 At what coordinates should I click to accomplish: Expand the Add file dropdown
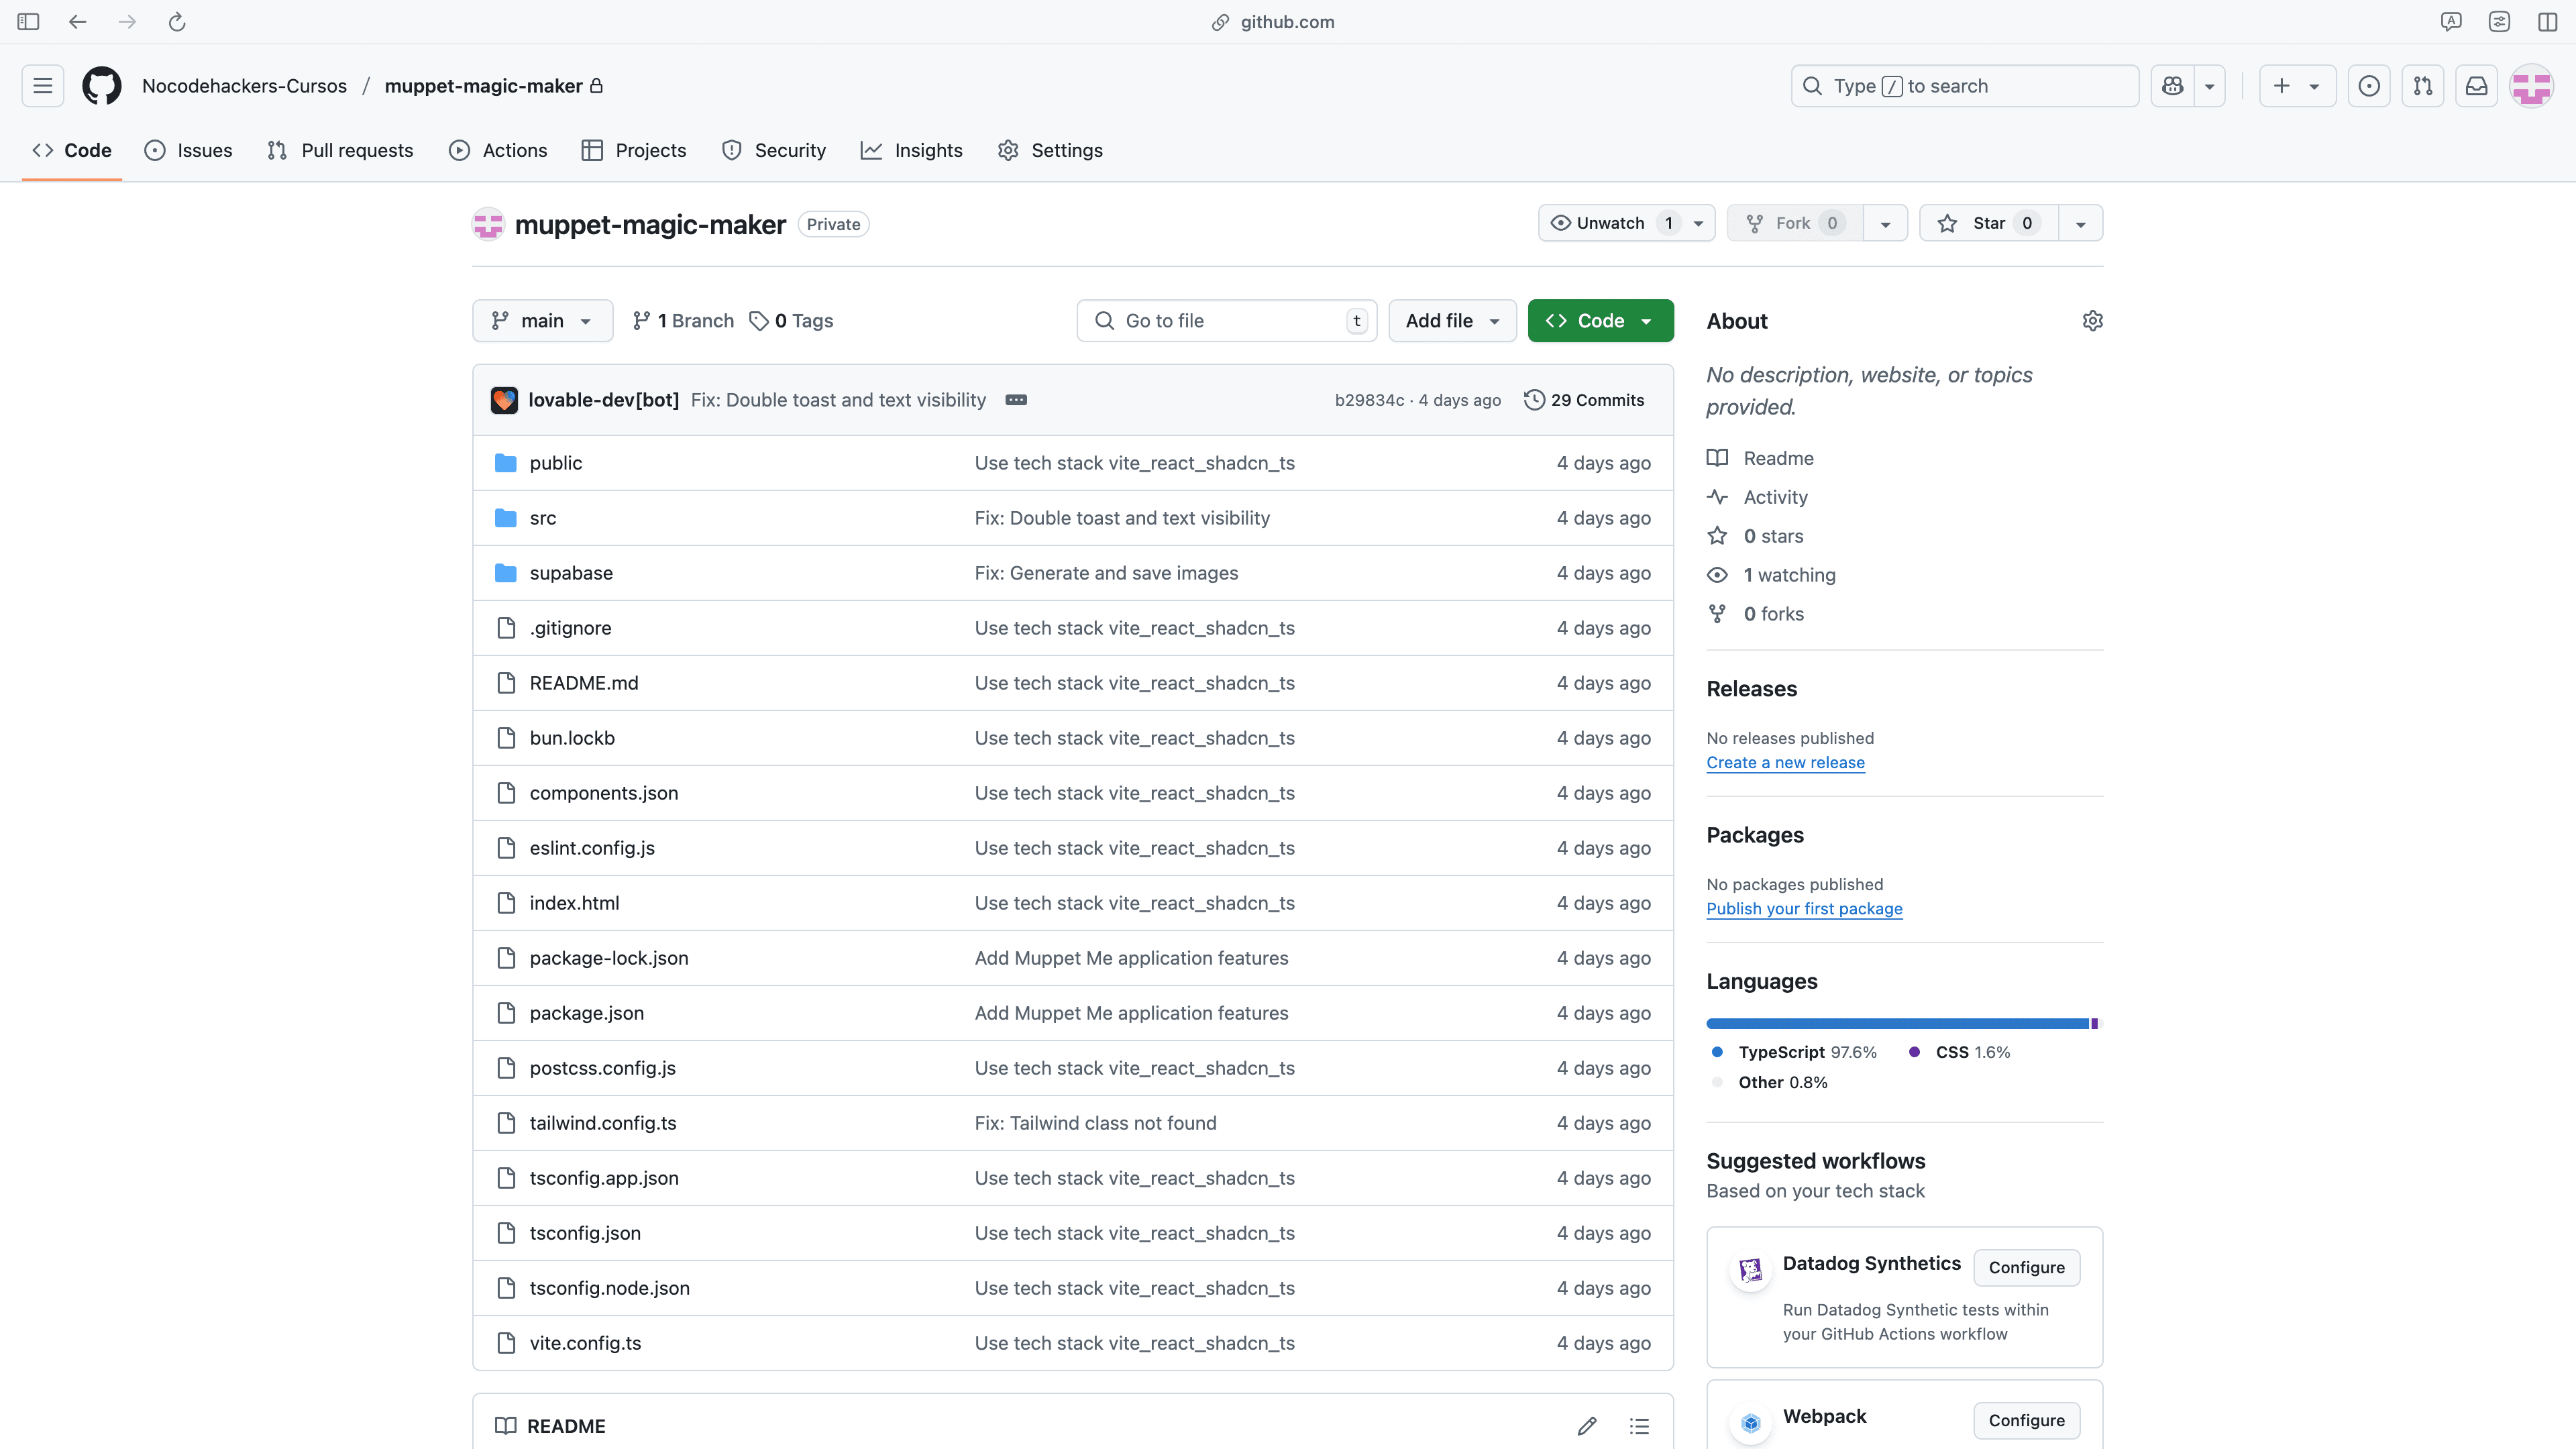click(1452, 321)
